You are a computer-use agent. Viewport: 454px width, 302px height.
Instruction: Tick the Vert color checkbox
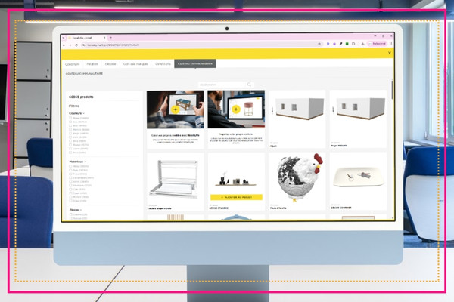(70, 137)
